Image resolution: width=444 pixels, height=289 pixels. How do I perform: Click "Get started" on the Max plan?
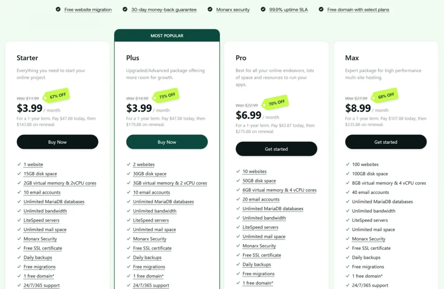(x=385, y=142)
